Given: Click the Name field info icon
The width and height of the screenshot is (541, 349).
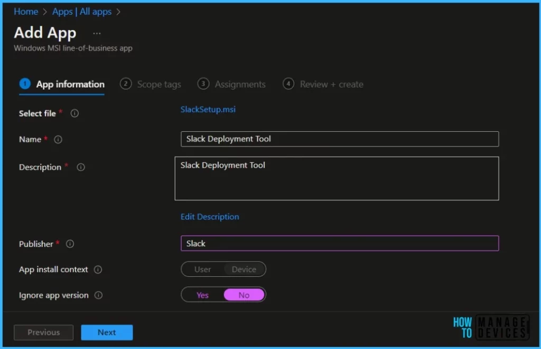Looking at the screenshot, I should [58, 139].
